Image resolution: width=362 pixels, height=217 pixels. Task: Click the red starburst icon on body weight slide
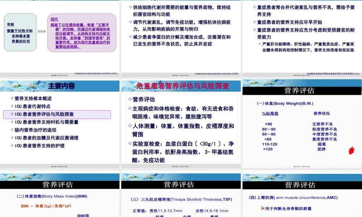click(x=351, y=151)
